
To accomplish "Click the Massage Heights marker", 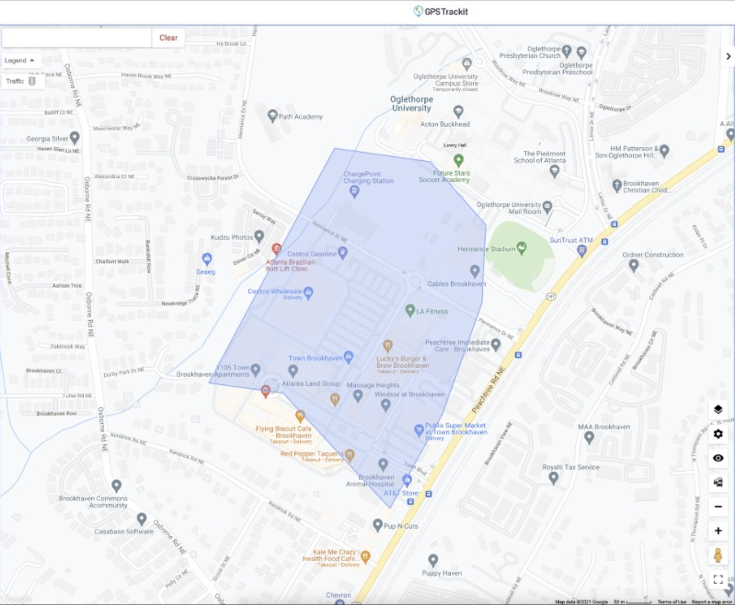I will click(x=358, y=396).
